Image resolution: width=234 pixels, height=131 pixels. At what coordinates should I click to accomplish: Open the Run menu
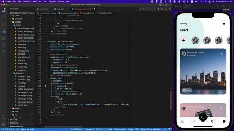(x=45, y=1)
